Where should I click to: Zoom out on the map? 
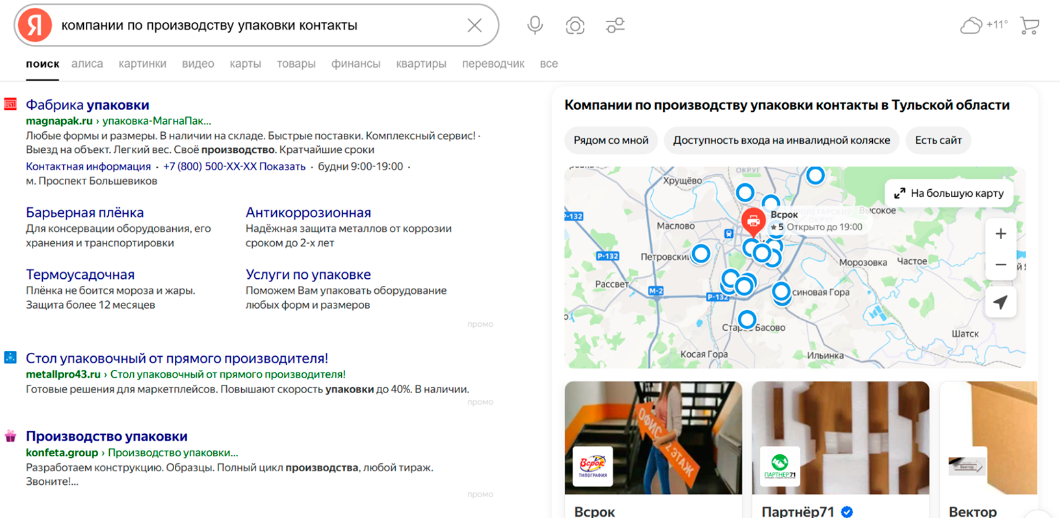coord(1001,265)
